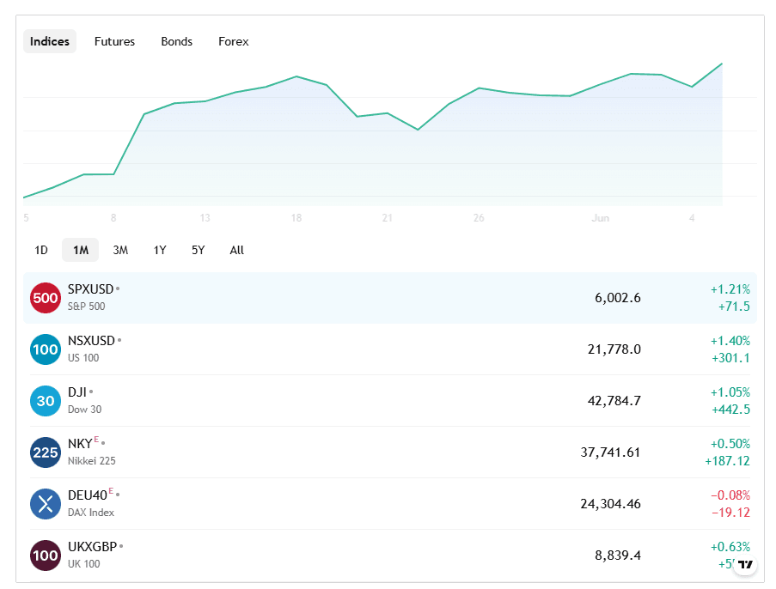Click the S&P 500 red logo icon
The width and height of the screenshot is (776, 589).
[45, 298]
